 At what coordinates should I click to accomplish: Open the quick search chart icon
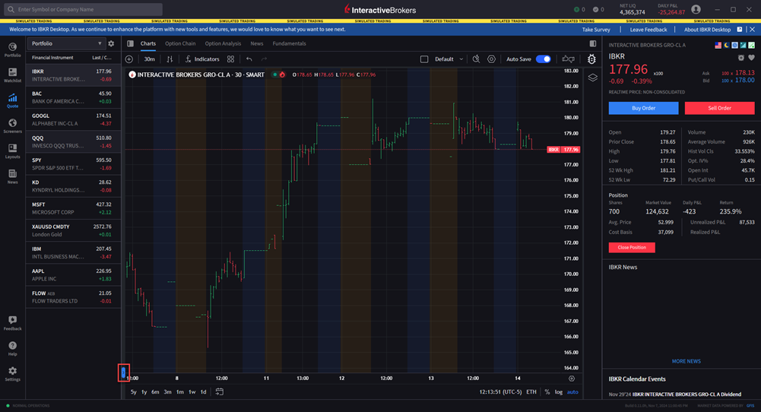(476, 59)
